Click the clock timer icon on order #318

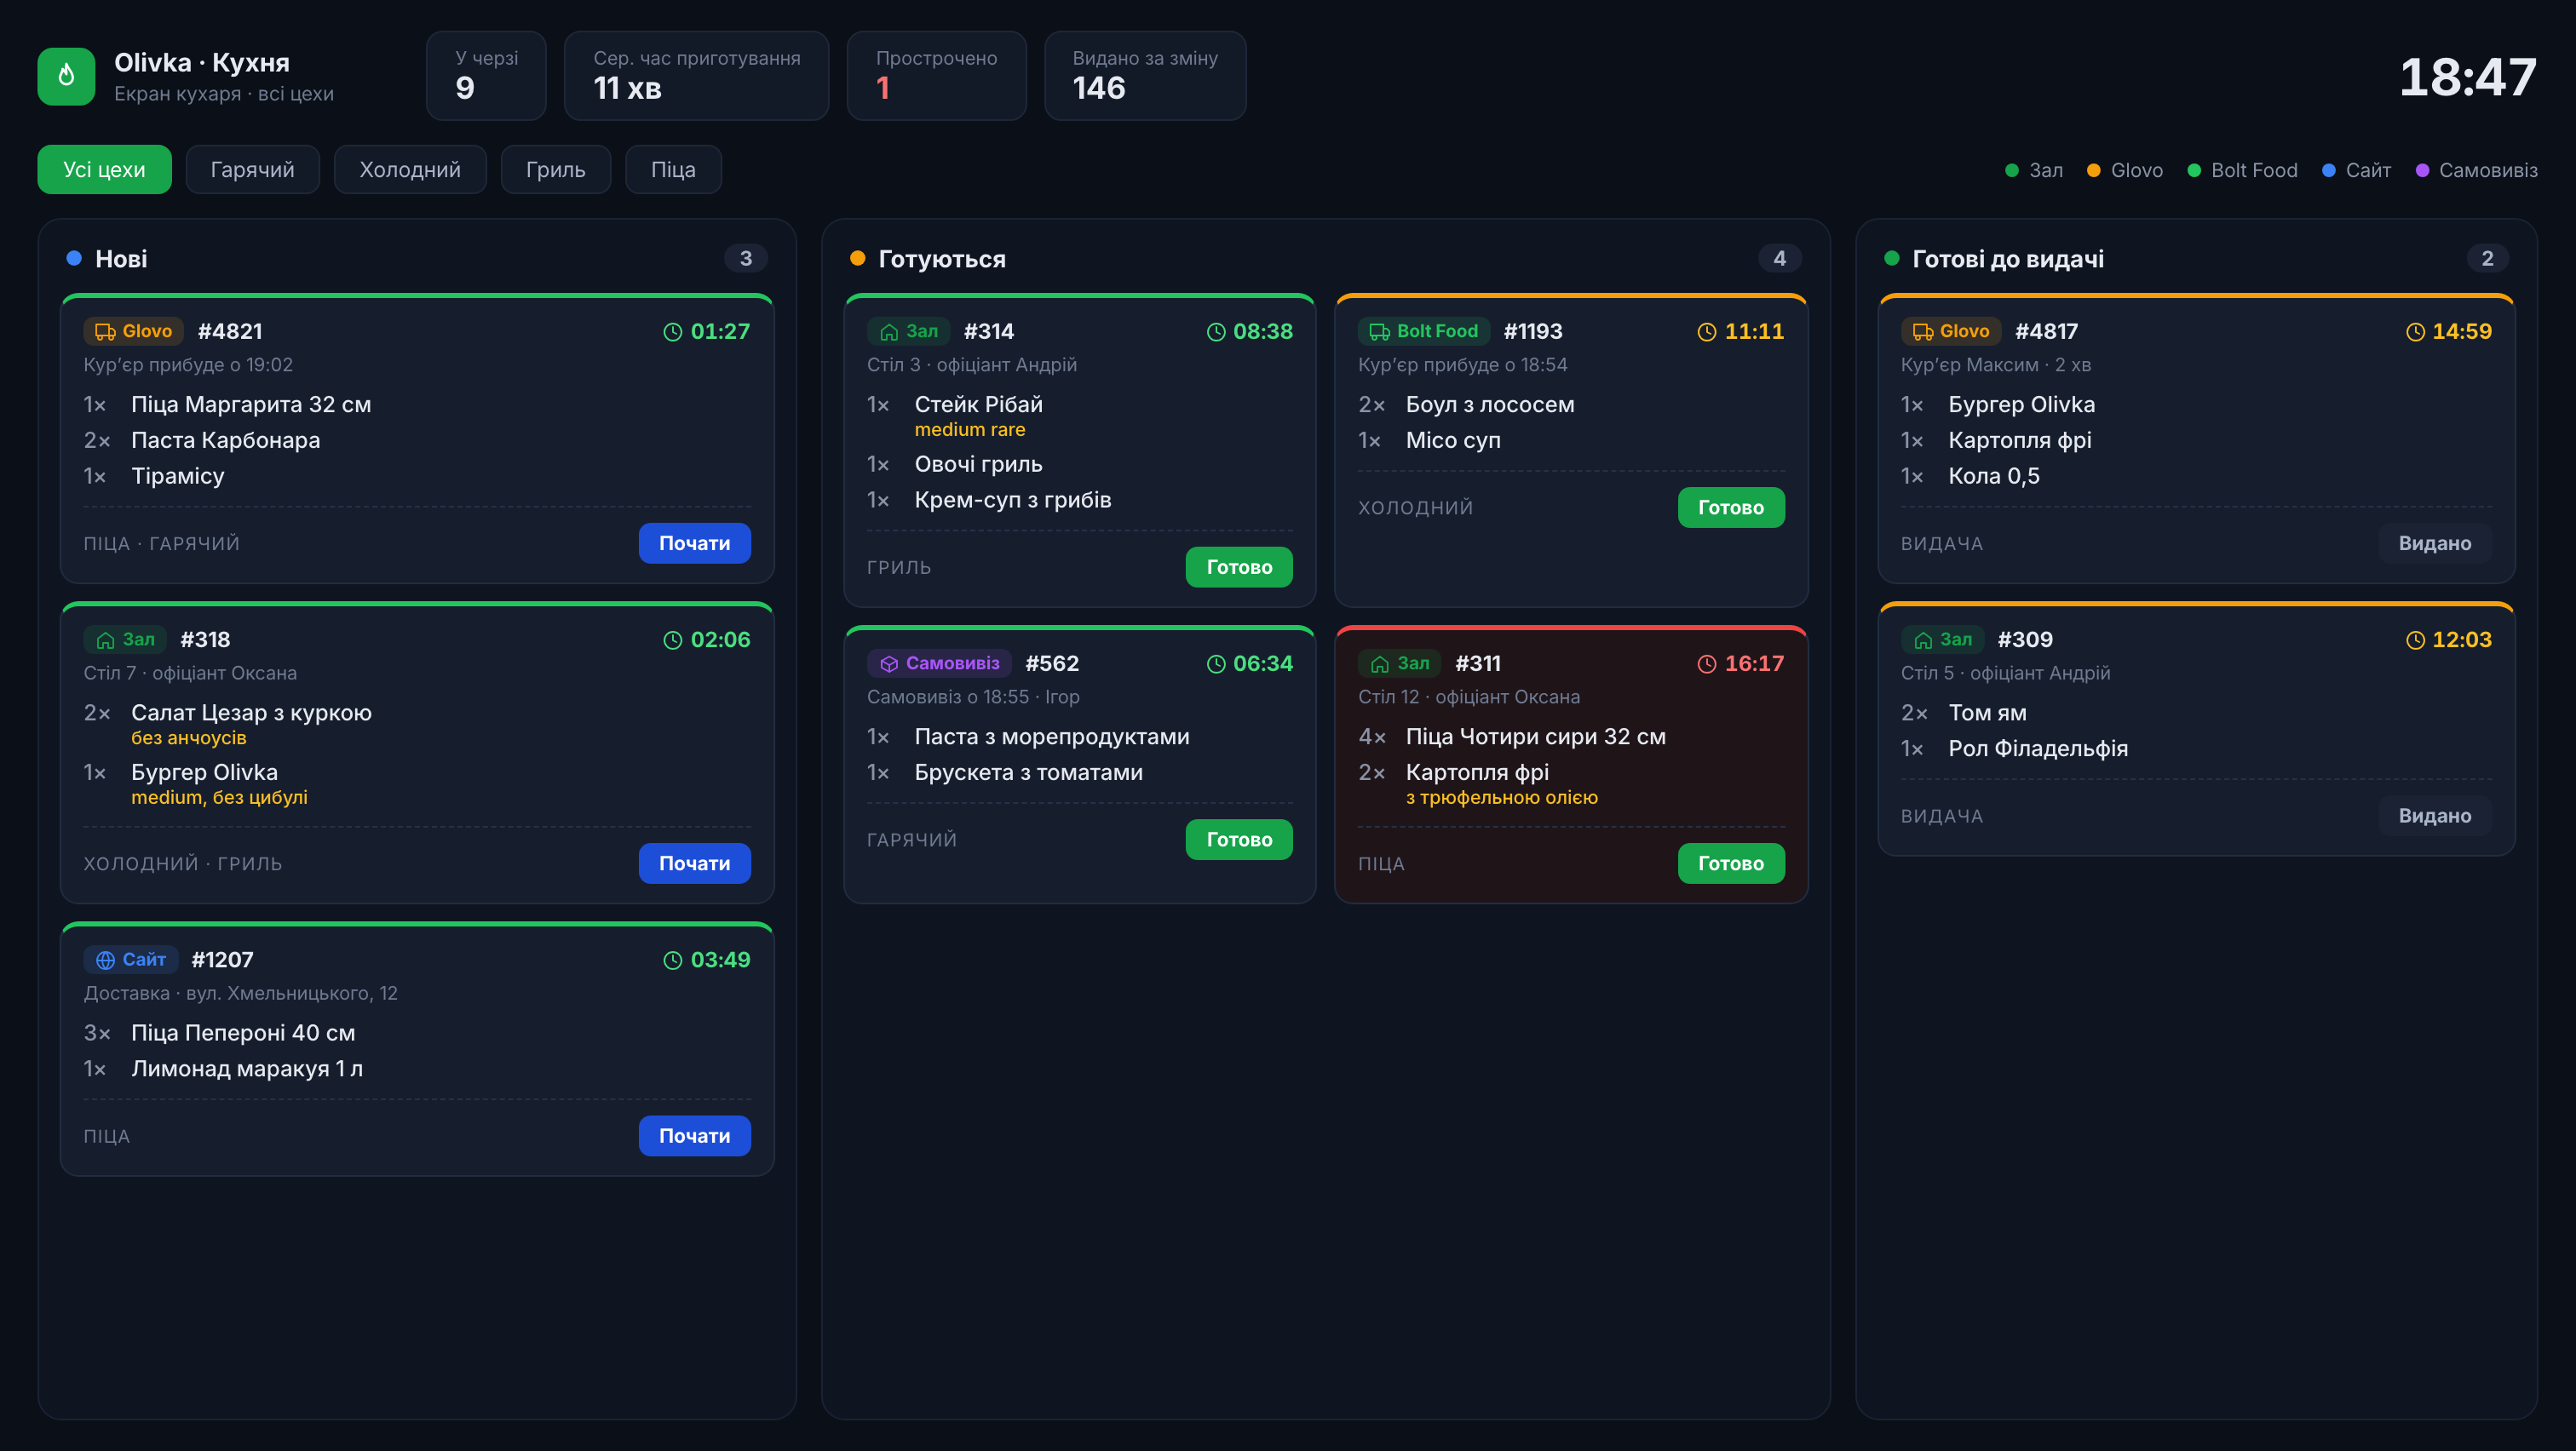click(x=673, y=639)
